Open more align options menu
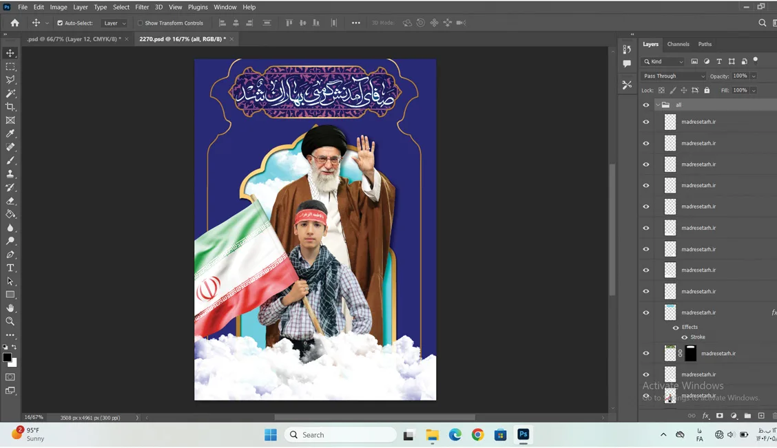Viewport: 777px width, 448px height. [356, 23]
